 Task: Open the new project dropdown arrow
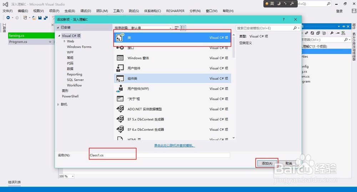[30, 18]
